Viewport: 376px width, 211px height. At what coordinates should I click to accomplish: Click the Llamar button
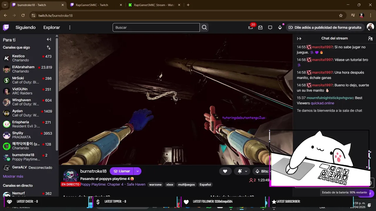point(122,171)
